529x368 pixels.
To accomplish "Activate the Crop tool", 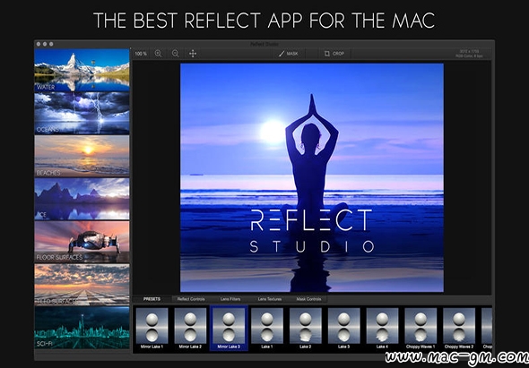I will pyautogui.click(x=334, y=54).
